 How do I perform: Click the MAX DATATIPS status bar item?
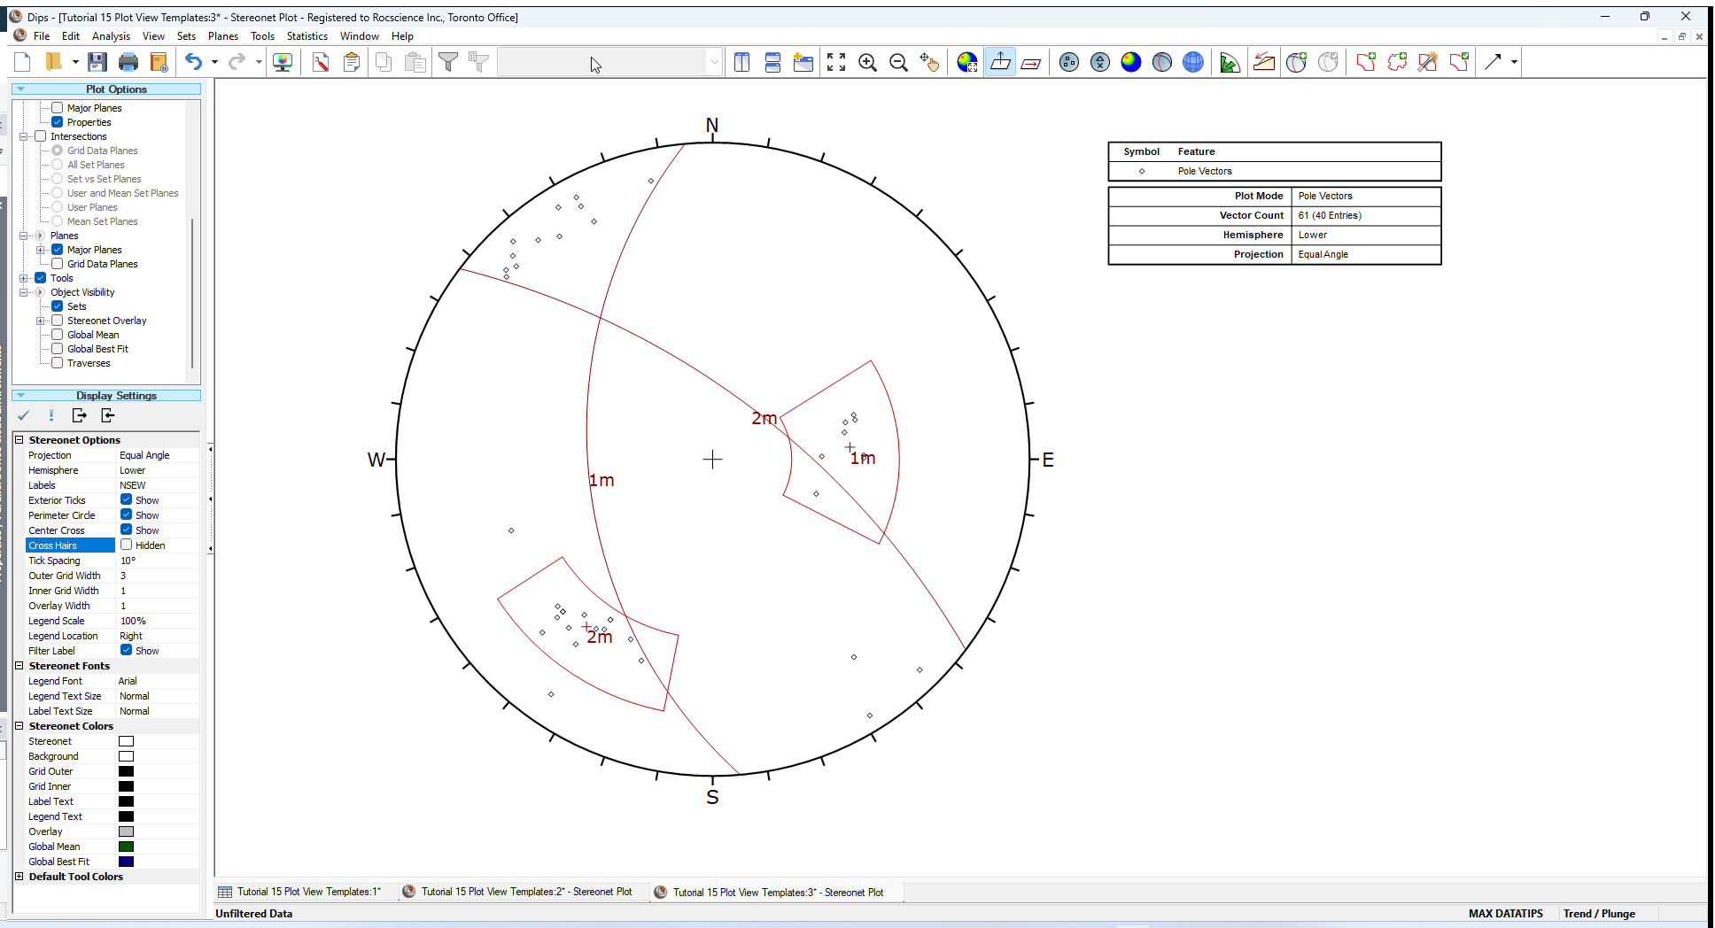tap(1507, 913)
